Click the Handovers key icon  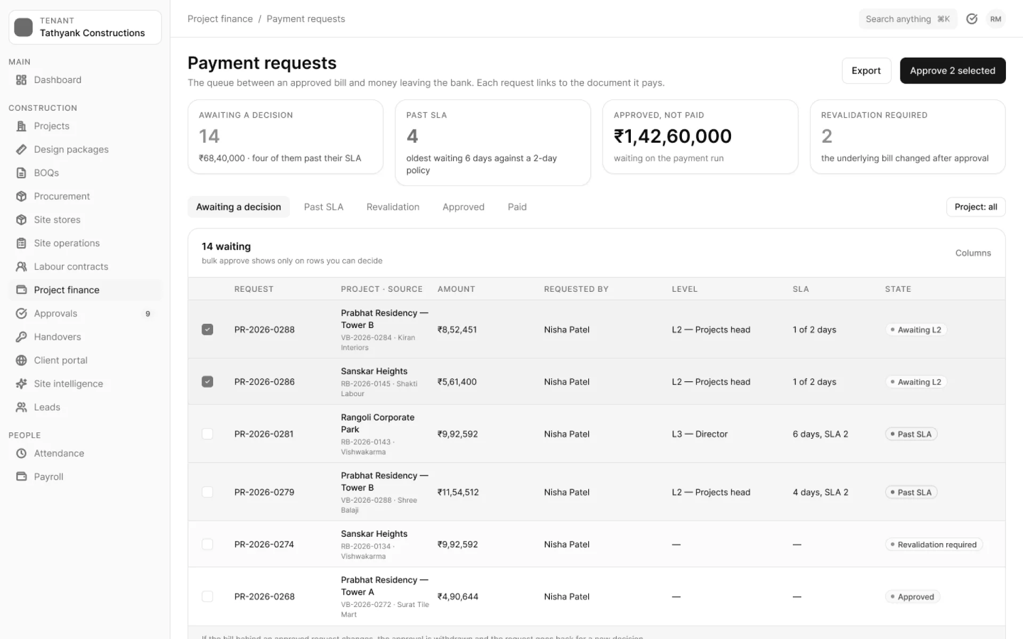21,337
